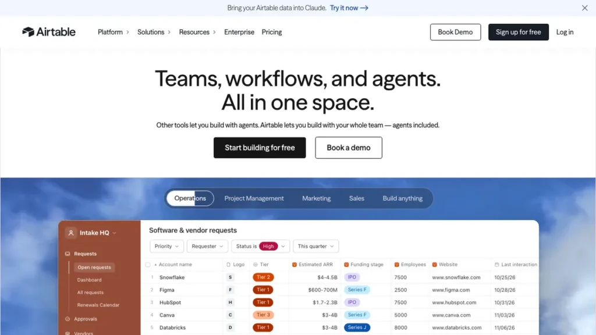
Task: Click the Series F tag for Figma
Action: pos(357,290)
